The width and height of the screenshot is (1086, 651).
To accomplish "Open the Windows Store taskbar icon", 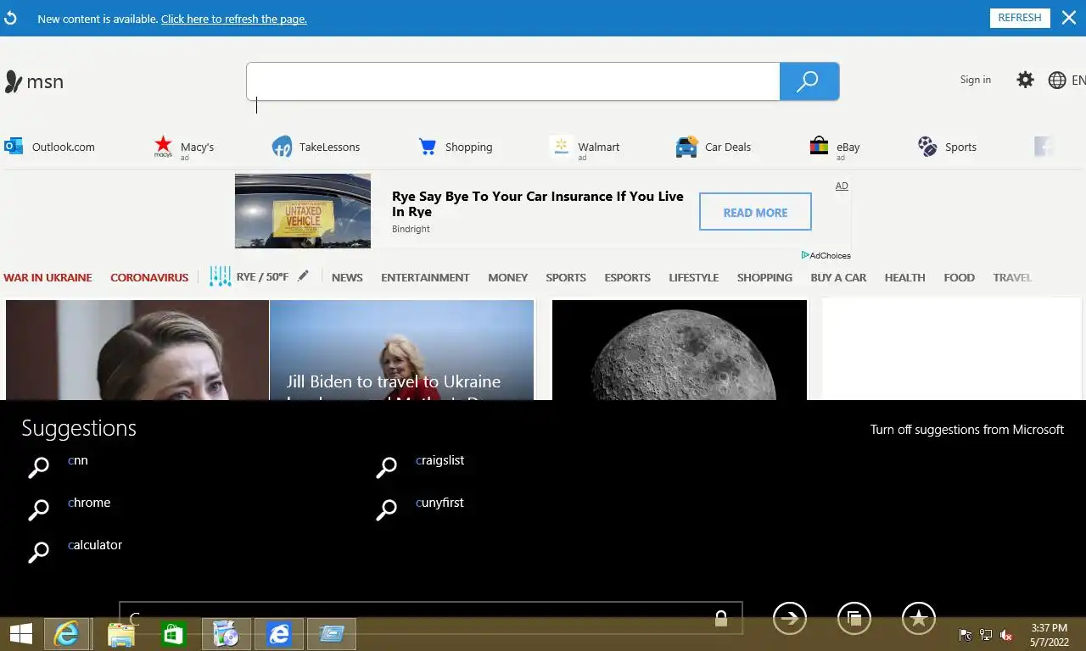I will pos(174,634).
